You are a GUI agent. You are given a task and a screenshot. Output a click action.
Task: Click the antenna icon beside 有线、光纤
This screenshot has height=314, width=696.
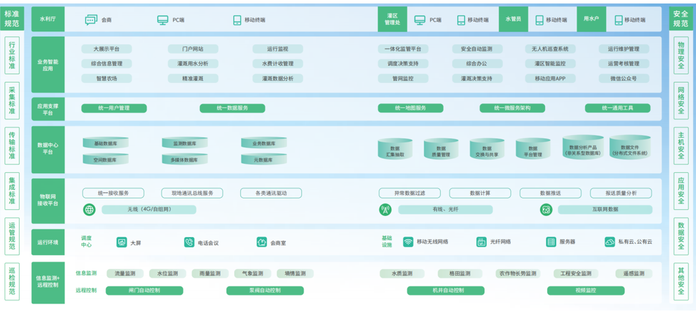385,210
